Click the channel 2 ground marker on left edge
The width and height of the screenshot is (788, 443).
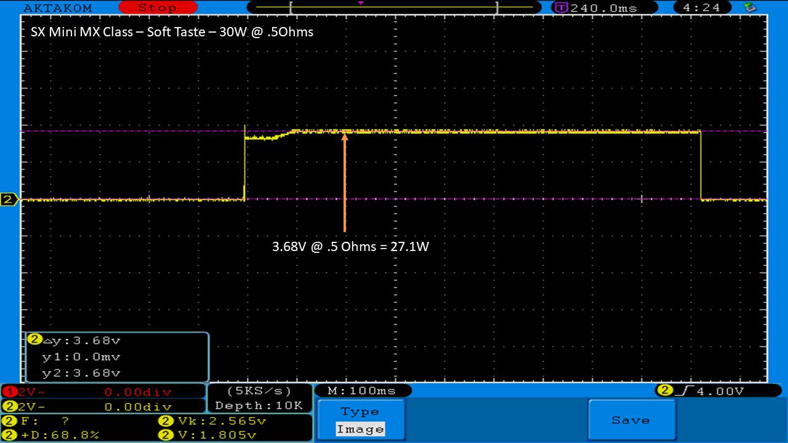pos(9,199)
